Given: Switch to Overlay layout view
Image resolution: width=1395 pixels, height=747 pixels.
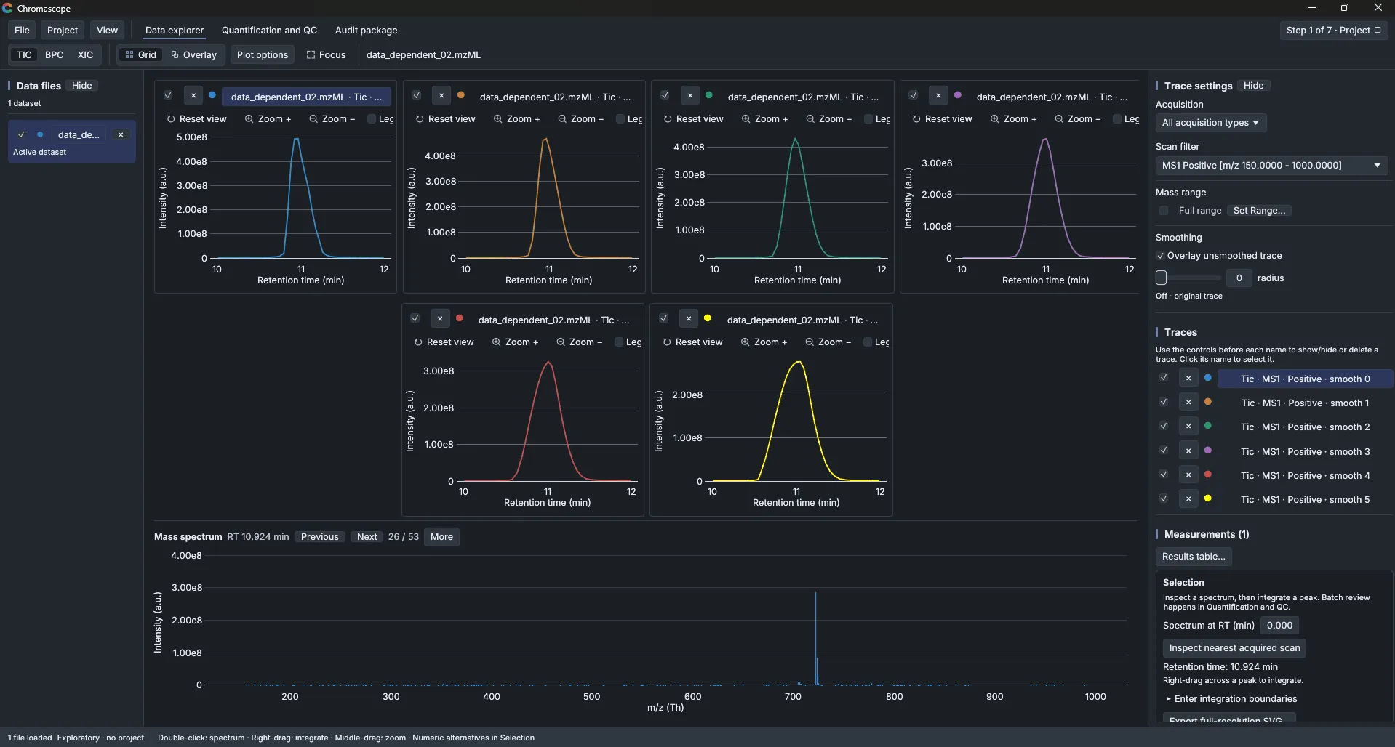Looking at the screenshot, I should click(193, 54).
